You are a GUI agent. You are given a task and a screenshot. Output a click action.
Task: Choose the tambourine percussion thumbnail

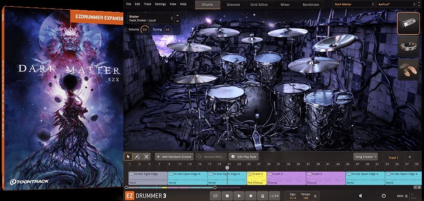tap(408, 47)
